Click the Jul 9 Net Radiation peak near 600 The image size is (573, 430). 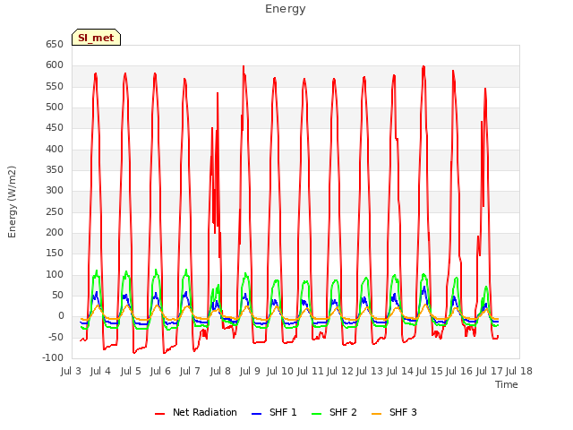(x=244, y=67)
